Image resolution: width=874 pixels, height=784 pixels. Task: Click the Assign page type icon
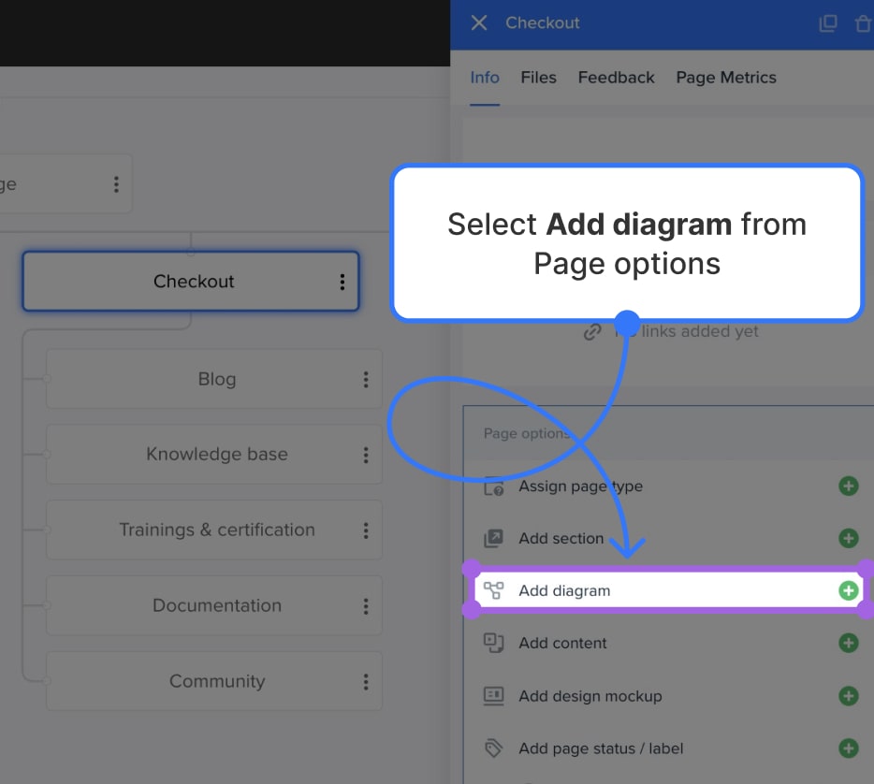tap(494, 486)
